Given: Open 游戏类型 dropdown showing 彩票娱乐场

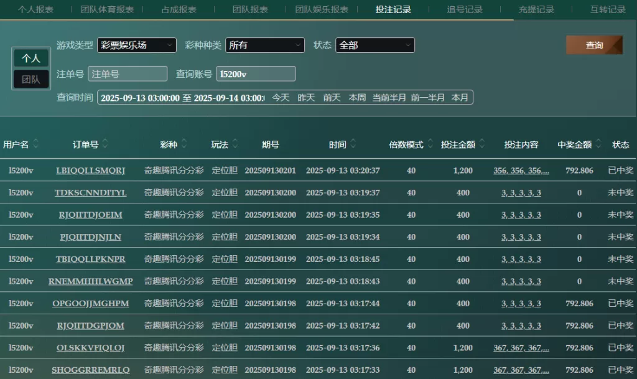Looking at the screenshot, I should point(137,45).
